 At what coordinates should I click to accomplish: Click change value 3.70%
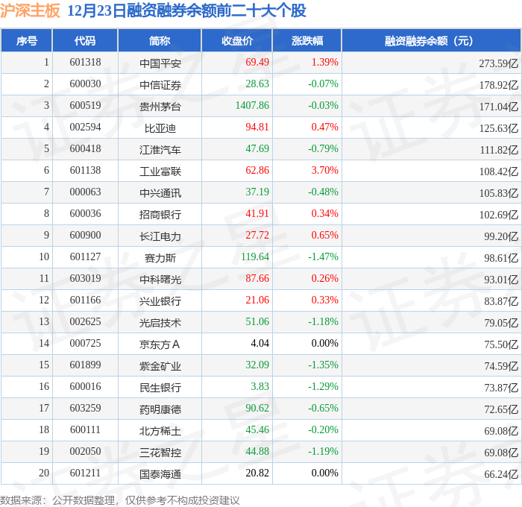coord(324,171)
